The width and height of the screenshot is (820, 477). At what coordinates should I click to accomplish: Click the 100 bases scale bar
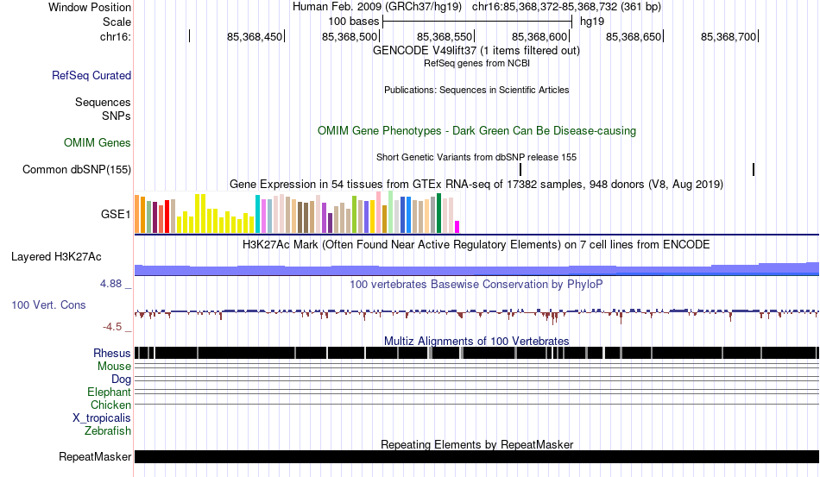pyautogui.click(x=477, y=22)
